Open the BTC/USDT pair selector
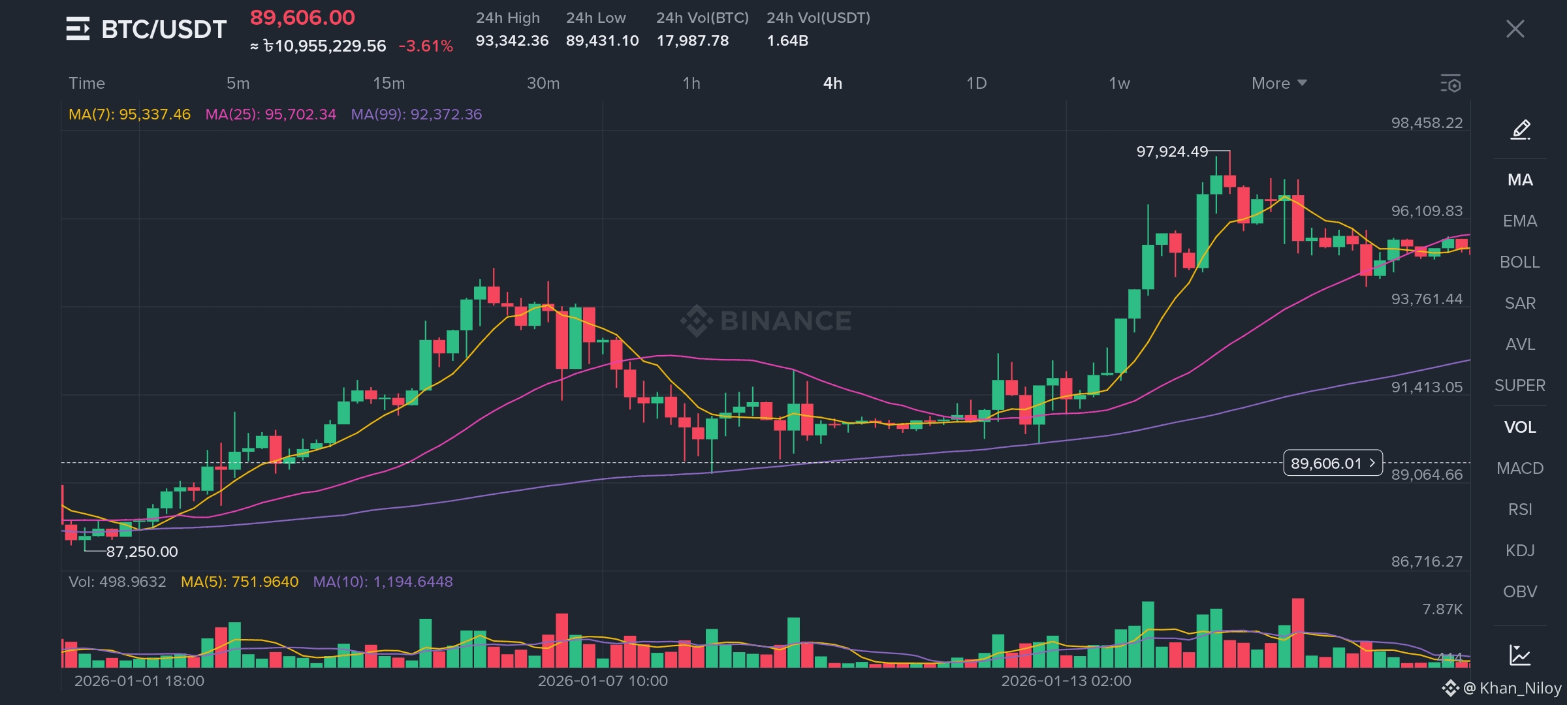The height and width of the screenshot is (705, 1567). pos(164,29)
